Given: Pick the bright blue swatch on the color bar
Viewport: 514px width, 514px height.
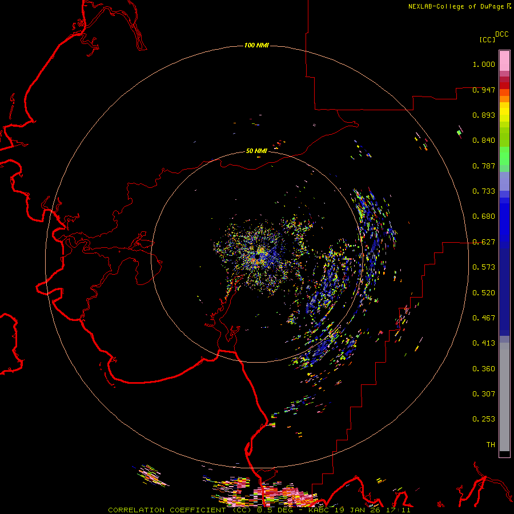Looking at the screenshot, I should pyautogui.click(x=504, y=222).
